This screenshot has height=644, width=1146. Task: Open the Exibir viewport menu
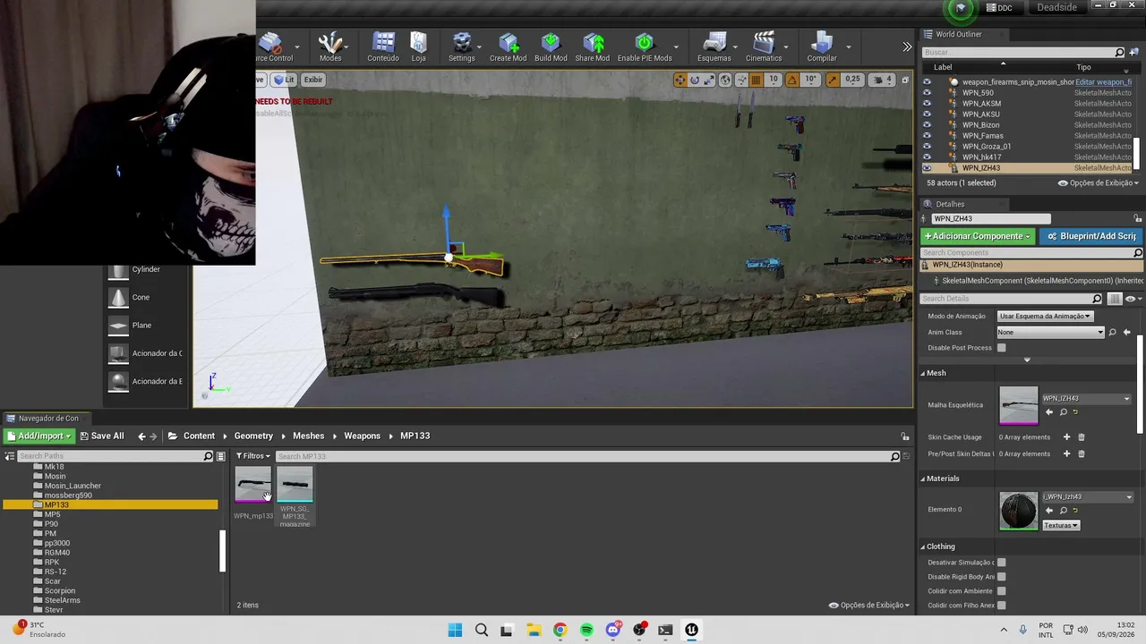[x=312, y=80]
